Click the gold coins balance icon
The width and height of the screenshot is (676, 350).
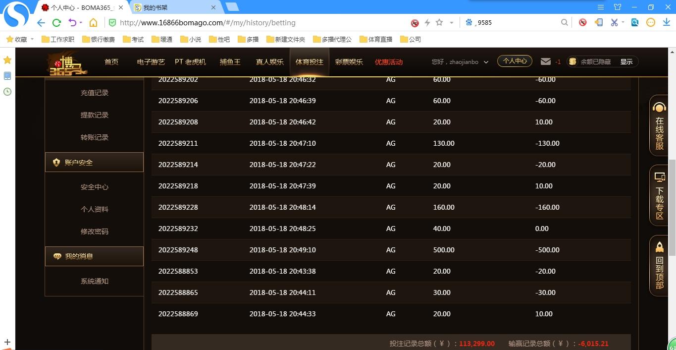click(x=573, y=61)
